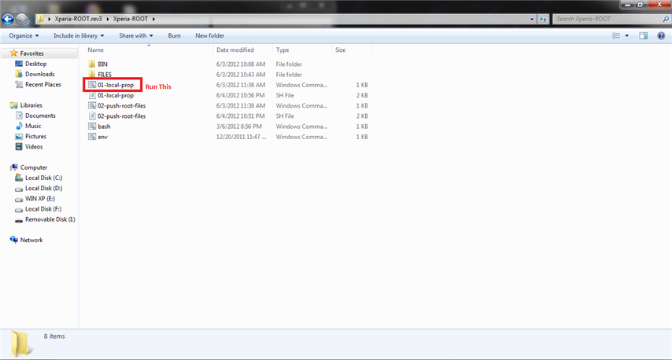Viewport: 672px width, 360px height.
Task: Show the preview pane
Action: pyautogui.click(x=644, y=35)
